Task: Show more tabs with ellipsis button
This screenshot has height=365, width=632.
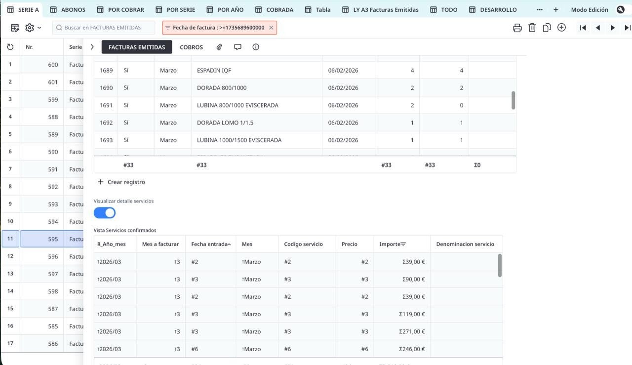Action: (x=539, y=9)
